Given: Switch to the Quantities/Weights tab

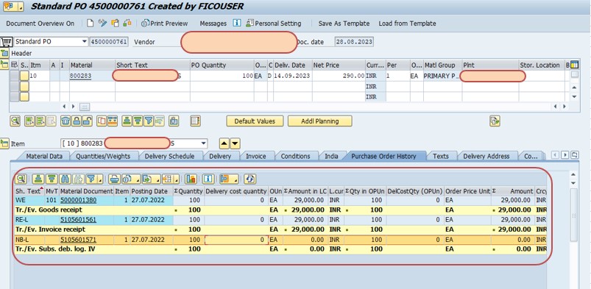Looking at the screenshot, I should 103,156.
